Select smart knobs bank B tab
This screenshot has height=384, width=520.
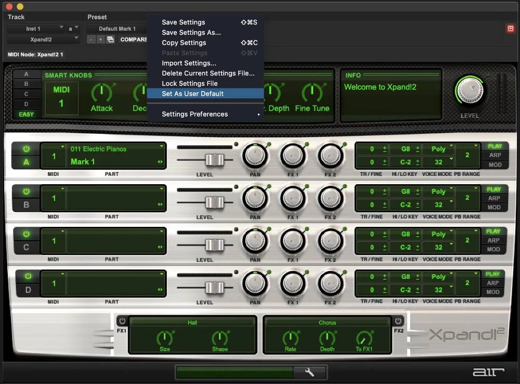[x=26, y=84]
